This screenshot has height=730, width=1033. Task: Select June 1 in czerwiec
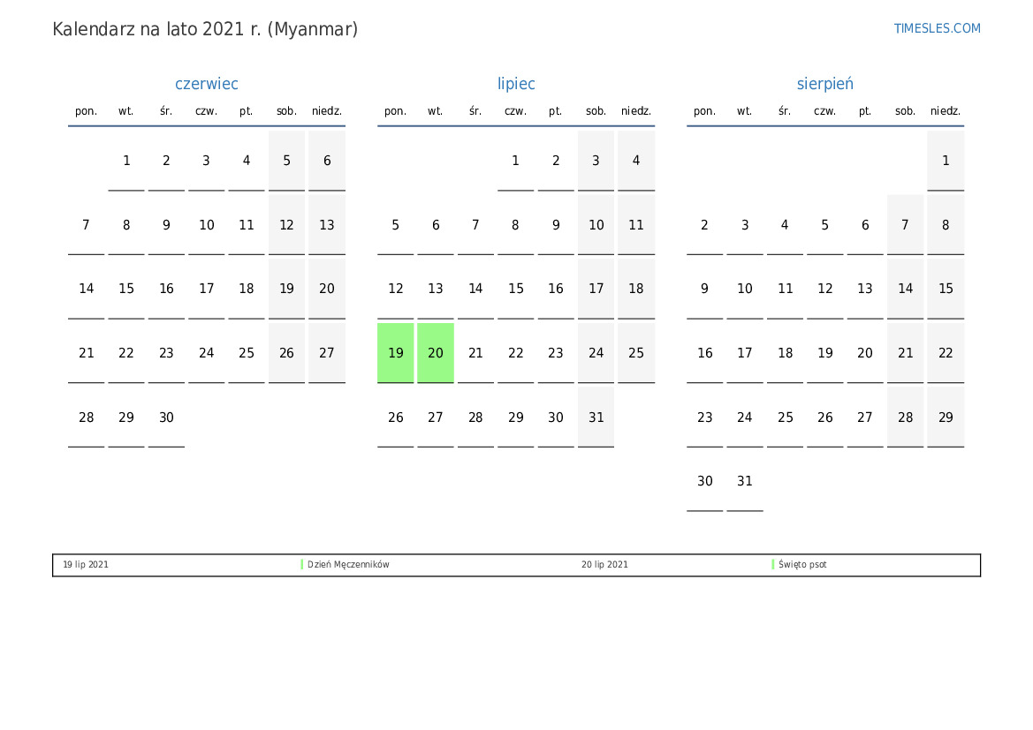(126, 161)
